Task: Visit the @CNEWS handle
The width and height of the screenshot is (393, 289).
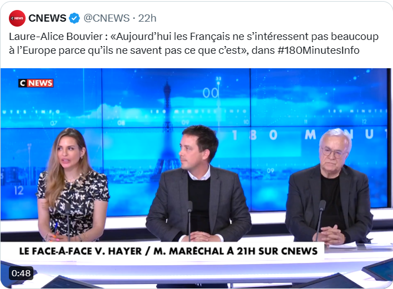Action: [x=107, y=18]
